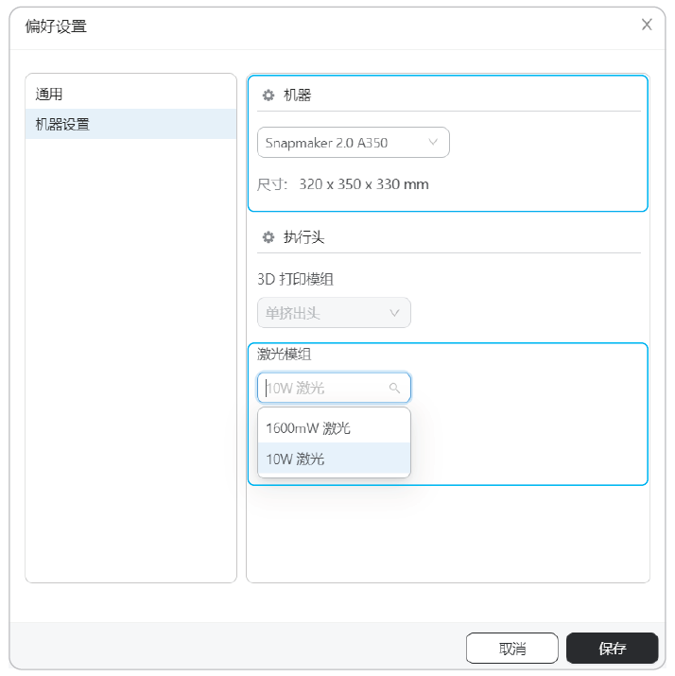Click the 执行头 section heading
The height and width of the screenshot is (676, 675).
pyautogui.click(x=303, y=237)
